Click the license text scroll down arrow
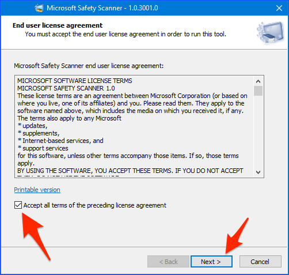 click(x=258, y=172)
